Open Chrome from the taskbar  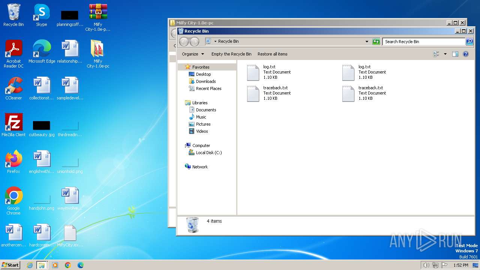[68, 265]
